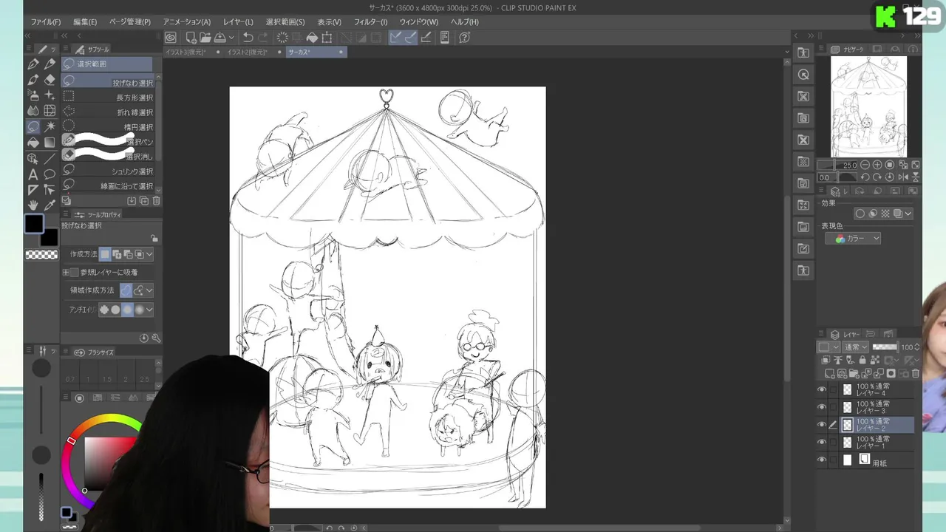Select the Eyedropper tool

[50, 205]
